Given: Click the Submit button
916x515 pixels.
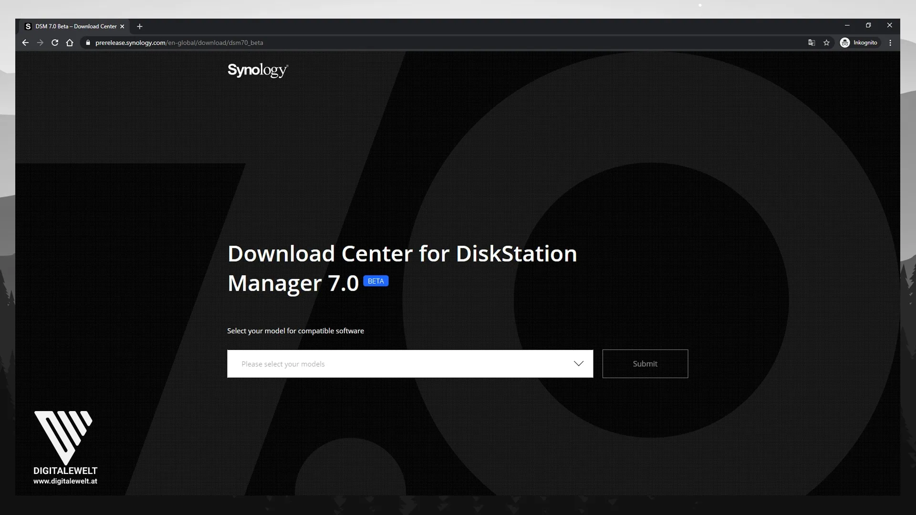Looking at the screenshot, I should point(645,364).
